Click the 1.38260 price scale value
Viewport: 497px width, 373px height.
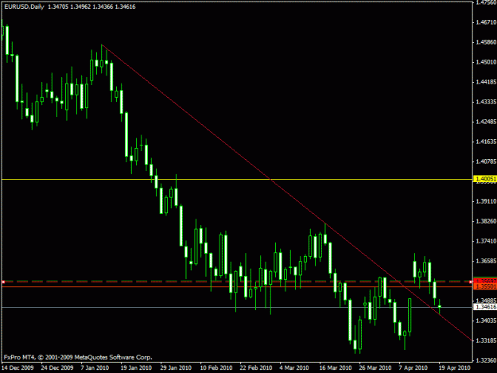[486, 221]
